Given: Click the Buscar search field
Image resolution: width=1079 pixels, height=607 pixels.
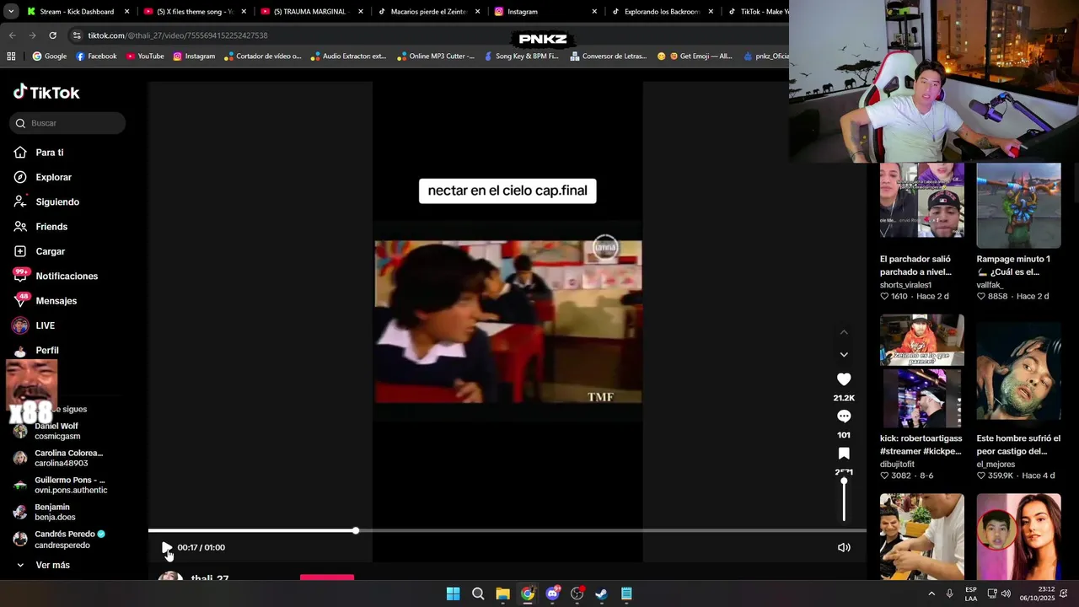Looking at the screenshot, I should coord(67,123).
